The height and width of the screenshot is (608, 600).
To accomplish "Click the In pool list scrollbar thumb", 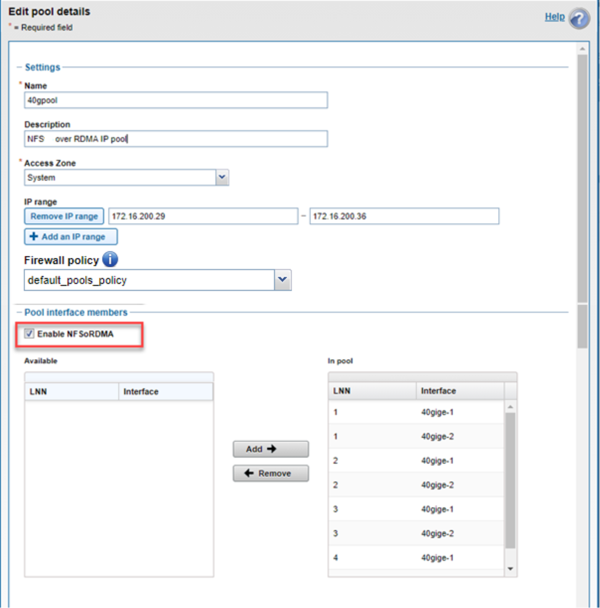I will [x=510, y=480].
